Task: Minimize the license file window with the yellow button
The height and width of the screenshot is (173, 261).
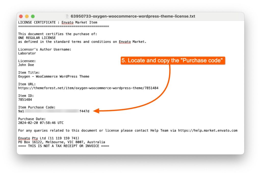Action: tap(27, 16)
